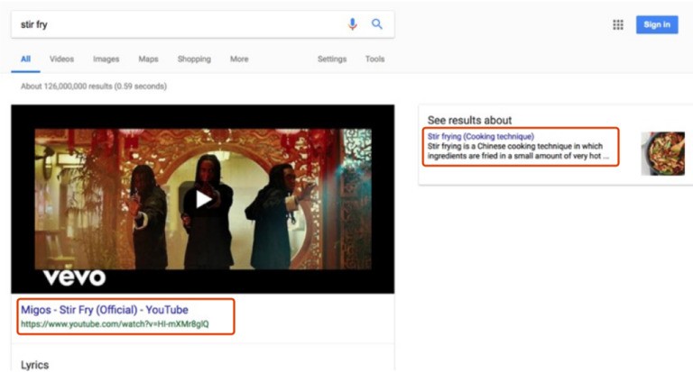Open the Settings menu
The width and height of the screenshot is (693, 372).
(x=331, y=59)
